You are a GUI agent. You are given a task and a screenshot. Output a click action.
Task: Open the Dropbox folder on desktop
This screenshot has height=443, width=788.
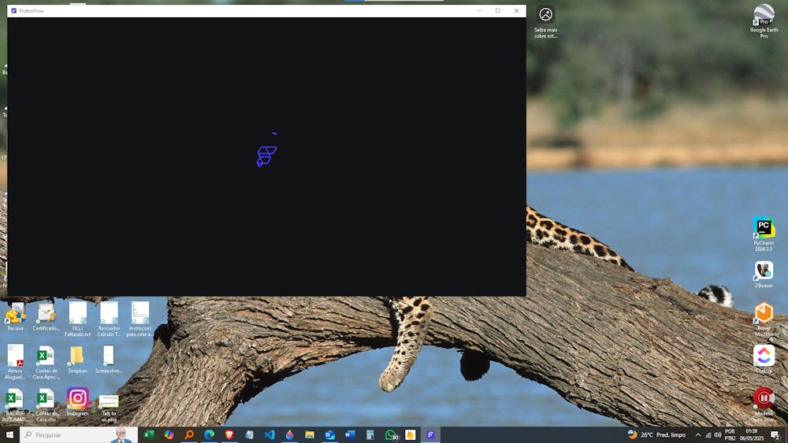pos(77,360)
